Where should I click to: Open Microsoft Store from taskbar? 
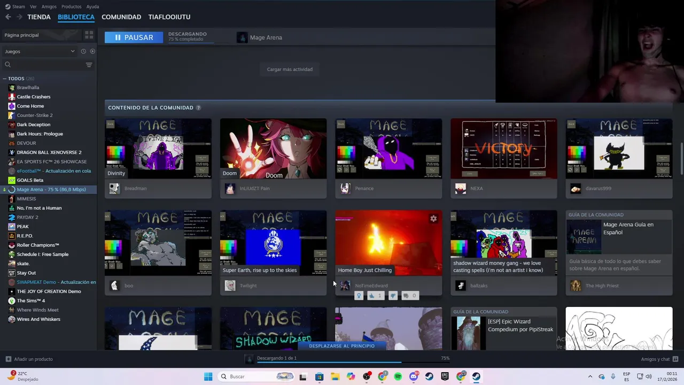pyautogui.click(x=319, y=376)
